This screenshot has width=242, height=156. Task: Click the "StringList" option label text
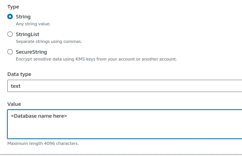[x=27, y=34]
